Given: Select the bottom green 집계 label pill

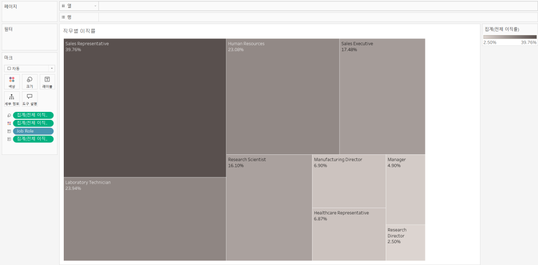Looking at the screenshot, I should 33,139.
